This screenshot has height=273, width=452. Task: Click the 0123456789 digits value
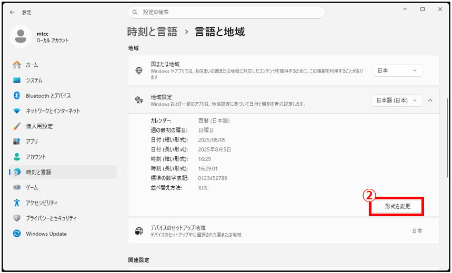point(213,178)
